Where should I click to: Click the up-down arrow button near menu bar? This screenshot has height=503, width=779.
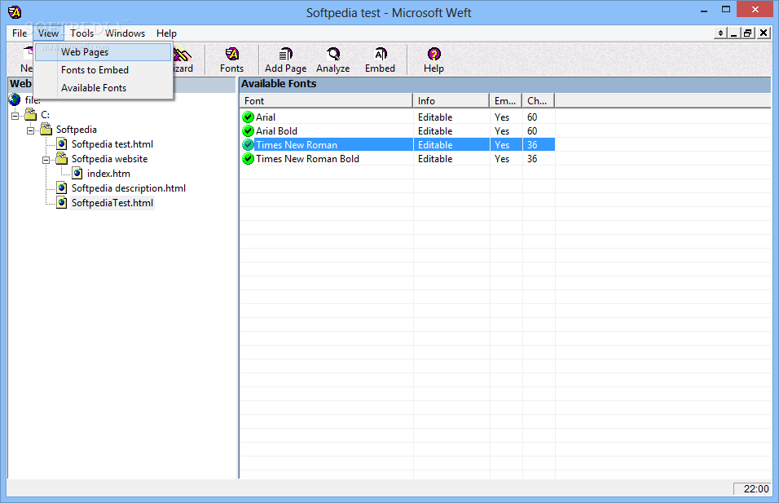(x=720, y=33)
